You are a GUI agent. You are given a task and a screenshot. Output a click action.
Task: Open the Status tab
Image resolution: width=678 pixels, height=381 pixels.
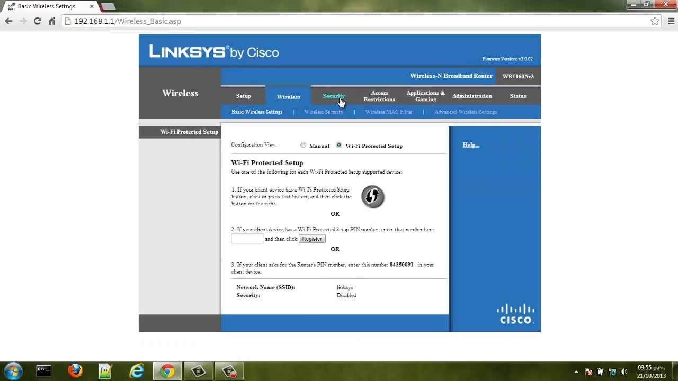(x=518, y=96)
